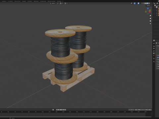Viewport: 159px width, 119px height.
Task: Open the Output properties tab
Action: tap(154, 49)
